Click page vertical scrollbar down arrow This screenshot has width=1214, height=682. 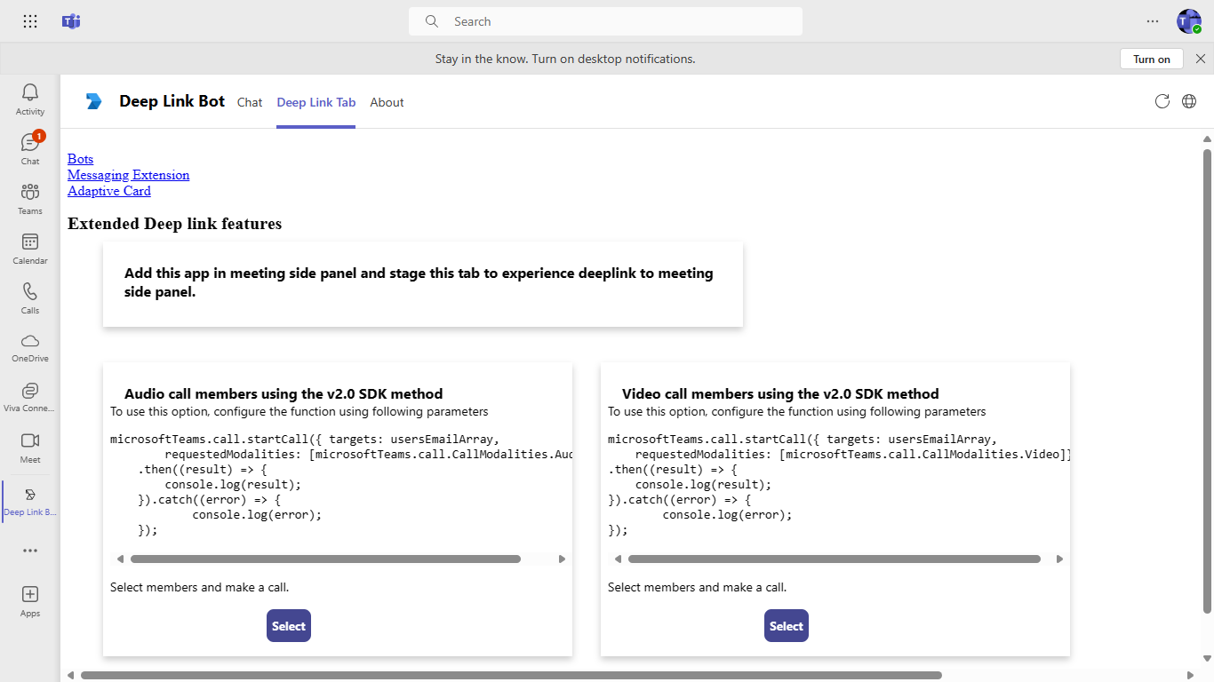coord(1207,658)
